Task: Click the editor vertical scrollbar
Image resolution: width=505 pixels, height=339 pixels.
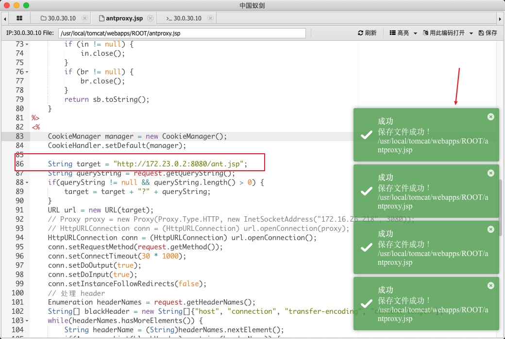Action: point(500,208)
